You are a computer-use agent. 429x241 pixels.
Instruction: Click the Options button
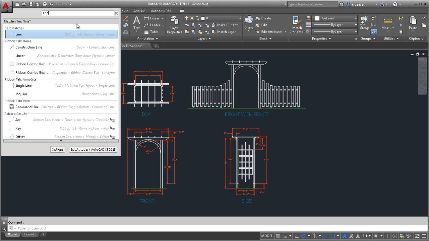(x=57, y=149)
